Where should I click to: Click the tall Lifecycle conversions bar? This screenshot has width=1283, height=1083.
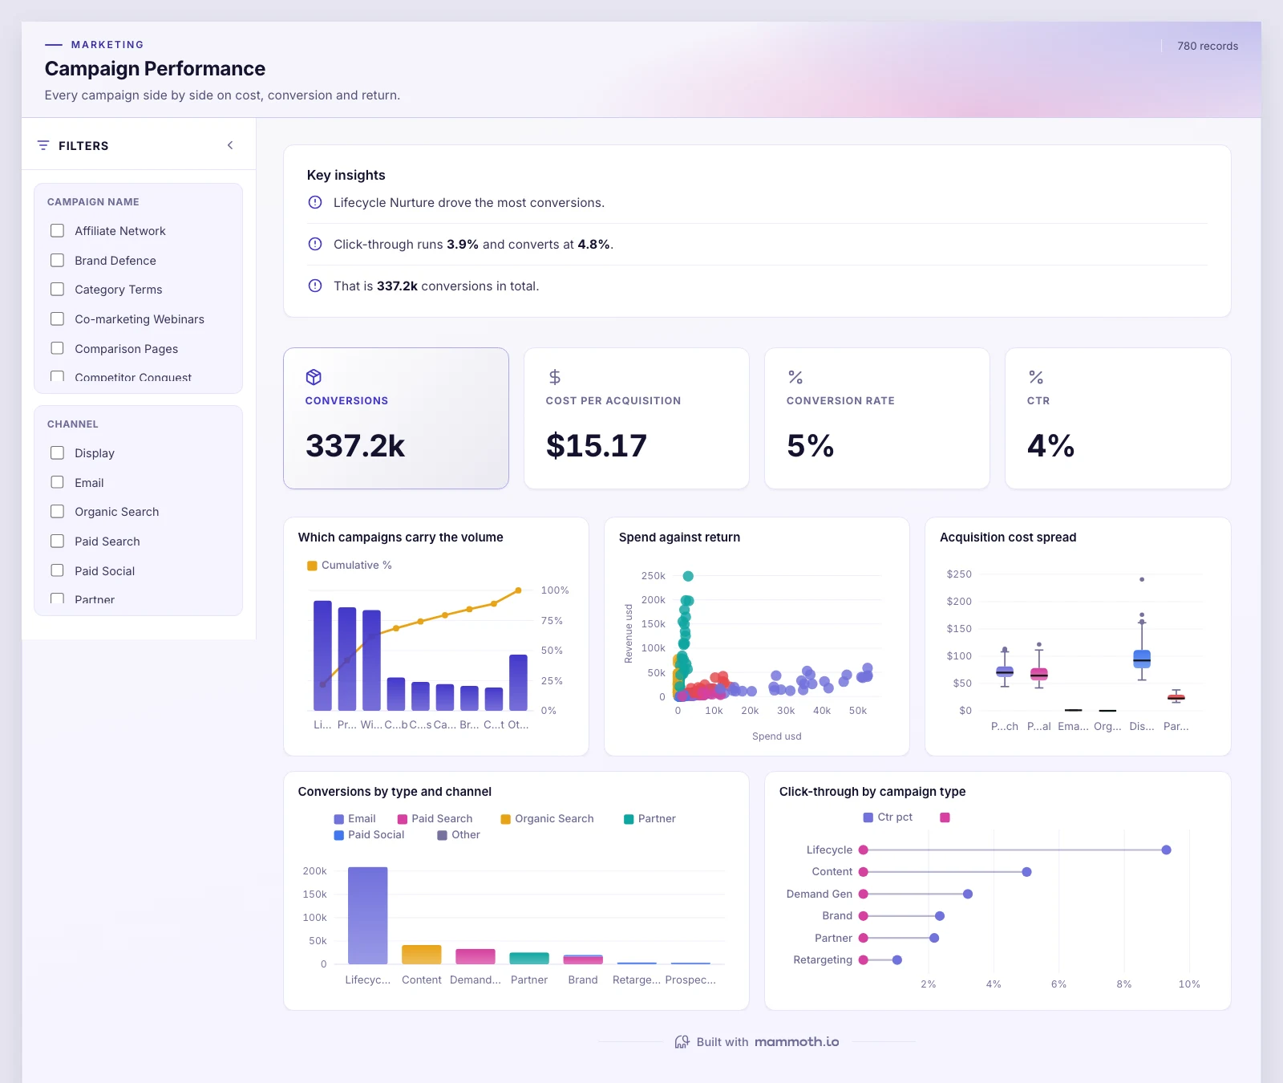(x=368, y=915)
